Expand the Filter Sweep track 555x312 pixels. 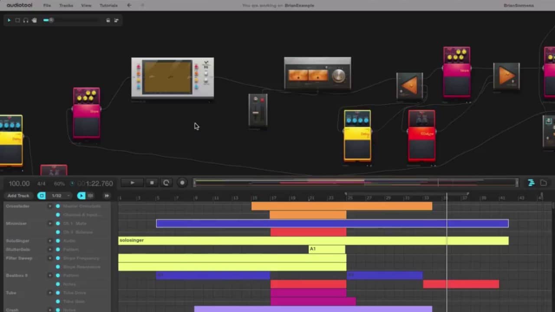tap(50, 258)
